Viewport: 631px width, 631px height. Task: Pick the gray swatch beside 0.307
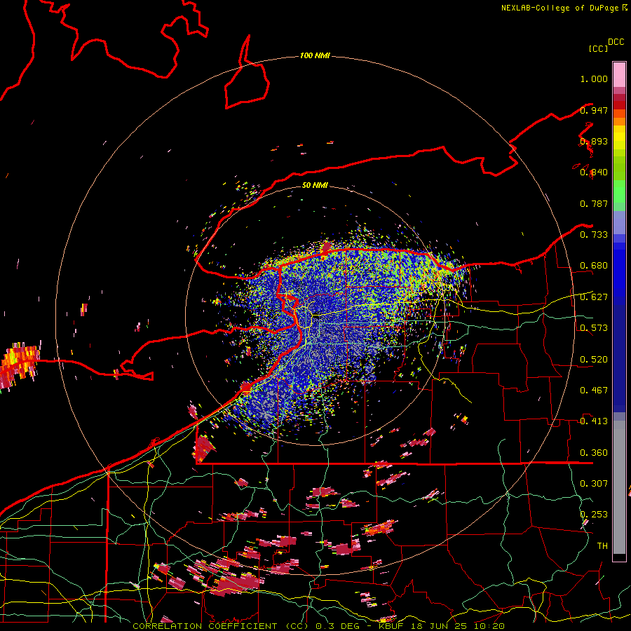click(x=619, y=487)
